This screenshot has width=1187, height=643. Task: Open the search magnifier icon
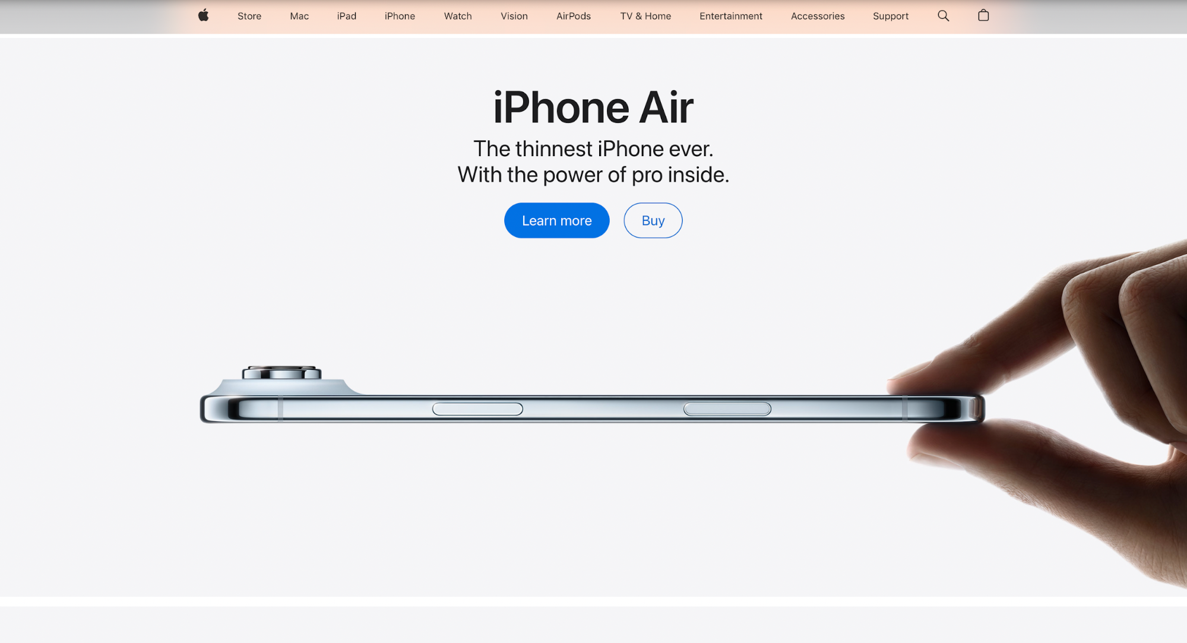pyautogui.click(x=943, y=16)
